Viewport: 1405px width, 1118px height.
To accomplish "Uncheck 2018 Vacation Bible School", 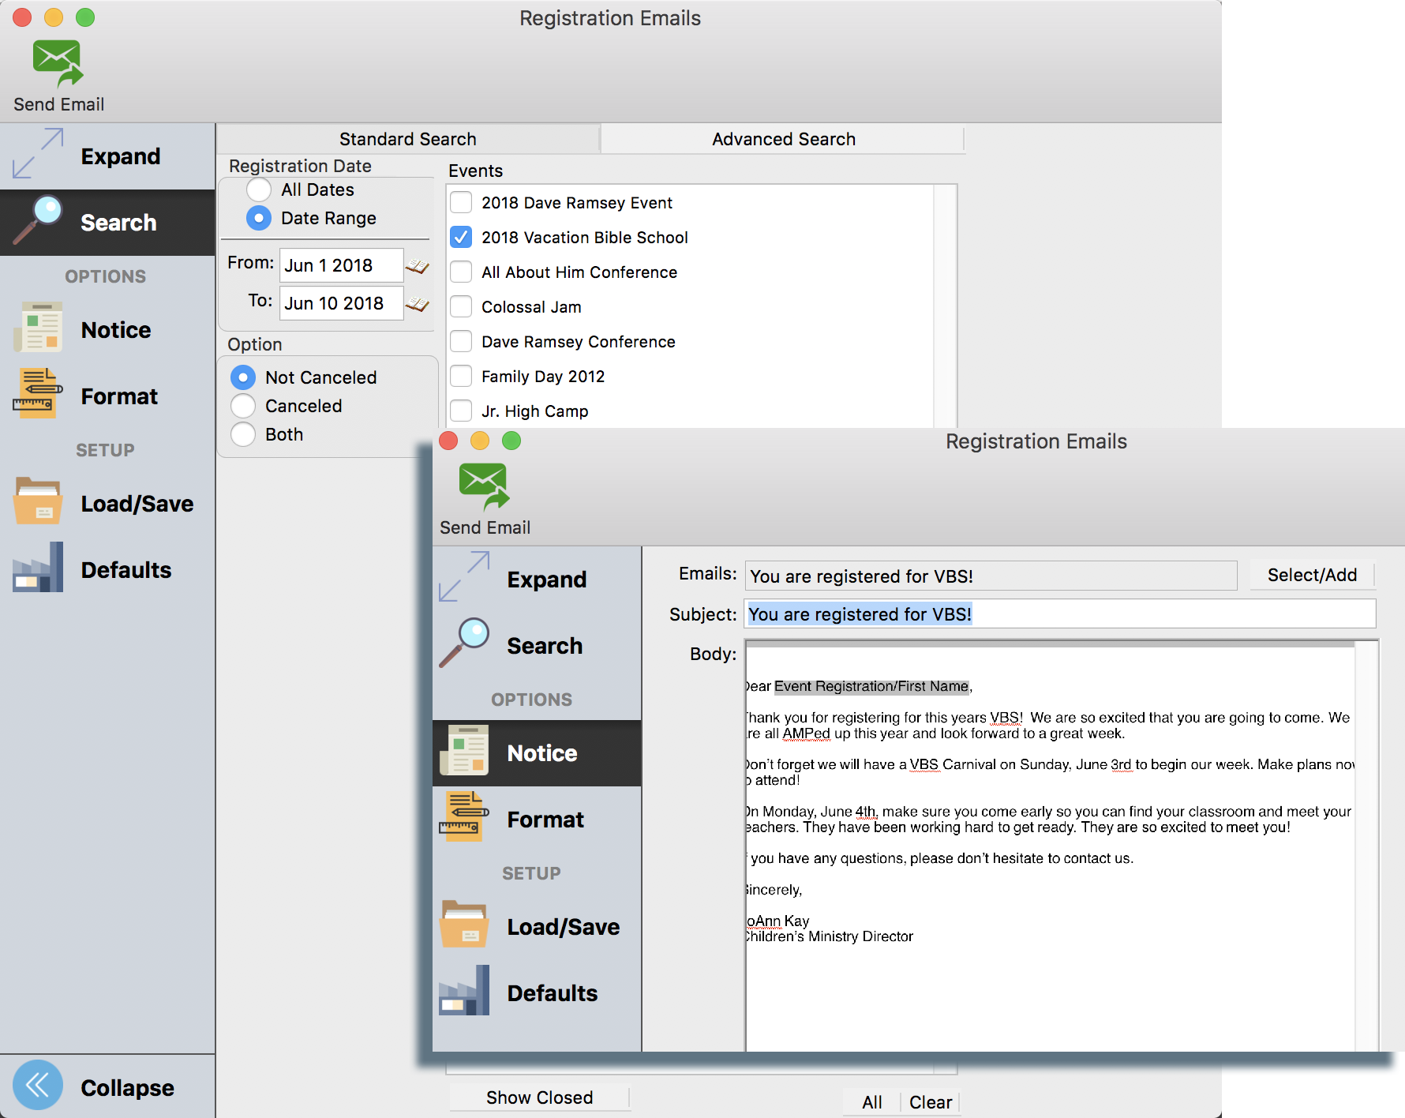I will pos(461,238).
